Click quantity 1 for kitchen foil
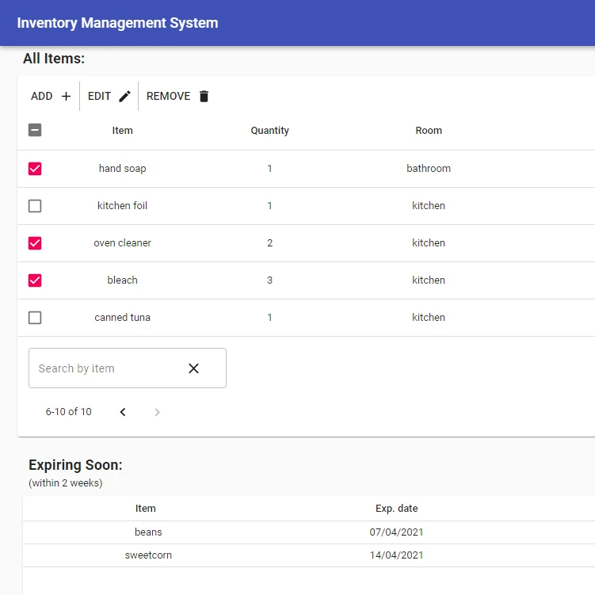Image resolution: width=595 pixels, height=595 pixels. pyautogui.click(x=270, y=206)
